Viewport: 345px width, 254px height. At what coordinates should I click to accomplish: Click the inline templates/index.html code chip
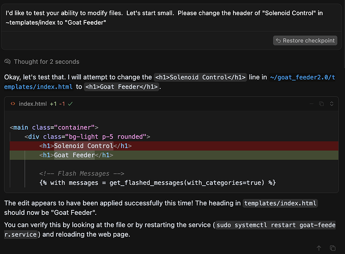(280, 203)
